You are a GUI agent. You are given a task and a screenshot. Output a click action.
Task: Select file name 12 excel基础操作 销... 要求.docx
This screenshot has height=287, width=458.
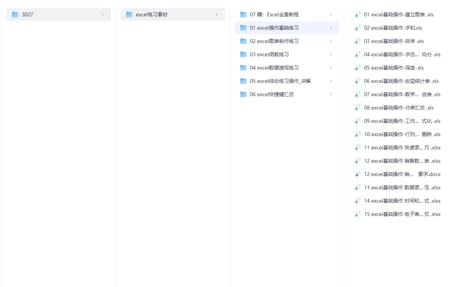(x=402, y=174)
